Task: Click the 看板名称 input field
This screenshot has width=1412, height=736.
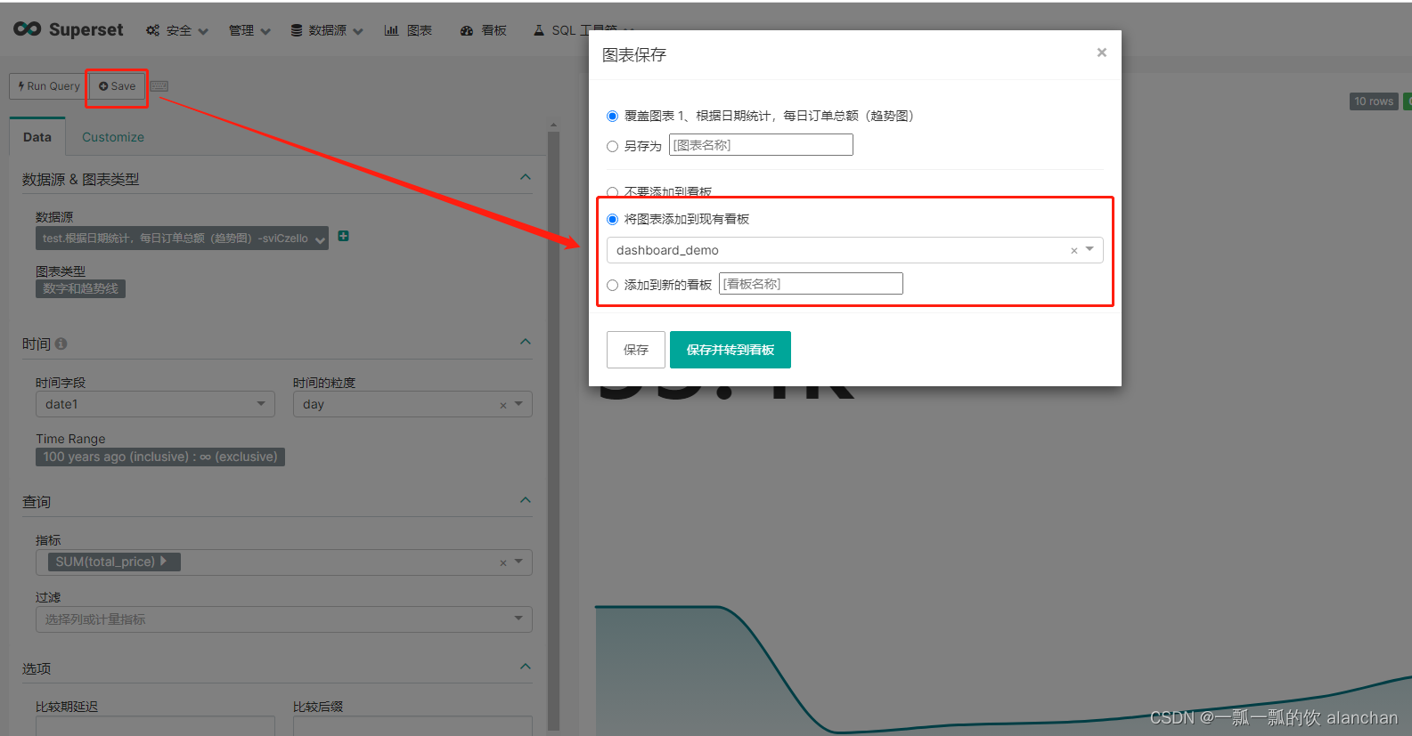Action: point(811,284)
